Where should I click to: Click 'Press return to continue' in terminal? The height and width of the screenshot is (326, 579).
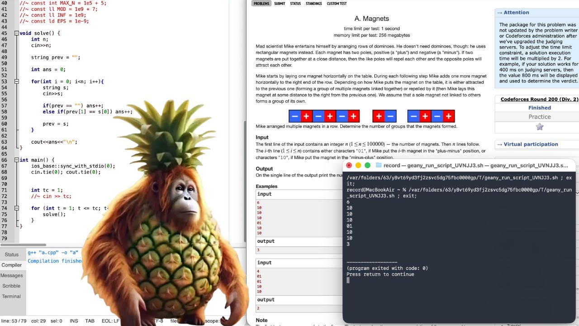(x=380, y=274)
